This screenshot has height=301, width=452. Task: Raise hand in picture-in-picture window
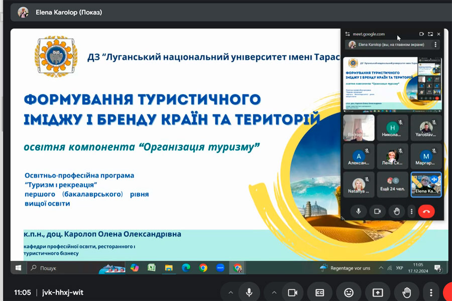(x=397, y=211)
